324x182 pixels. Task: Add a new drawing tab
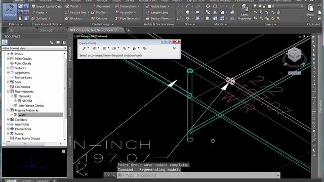coord(128,30)
